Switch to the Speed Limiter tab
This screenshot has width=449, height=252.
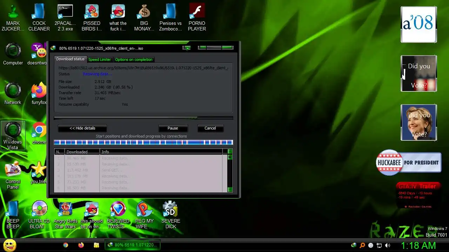100,59
